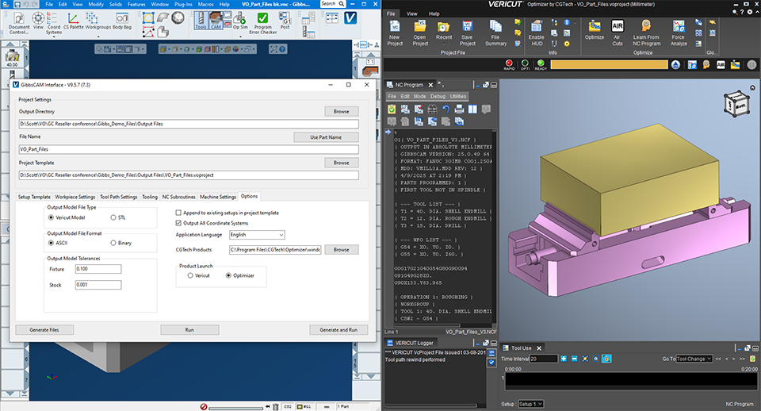Click Browse for Output Directory
761x411 pixels.
click(x=341, y=111)
